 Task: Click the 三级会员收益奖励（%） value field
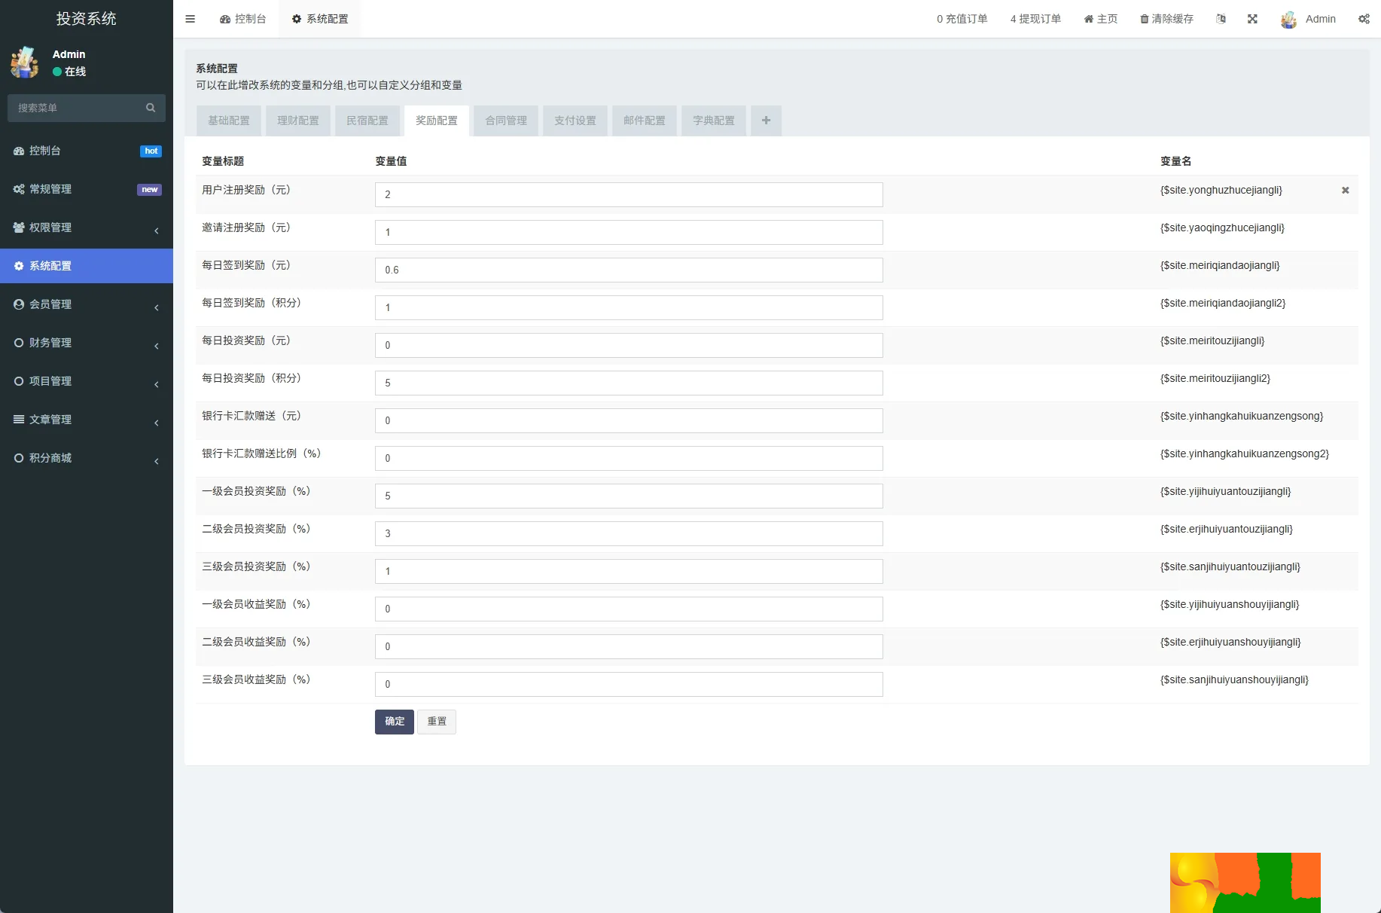pos(629,684)
